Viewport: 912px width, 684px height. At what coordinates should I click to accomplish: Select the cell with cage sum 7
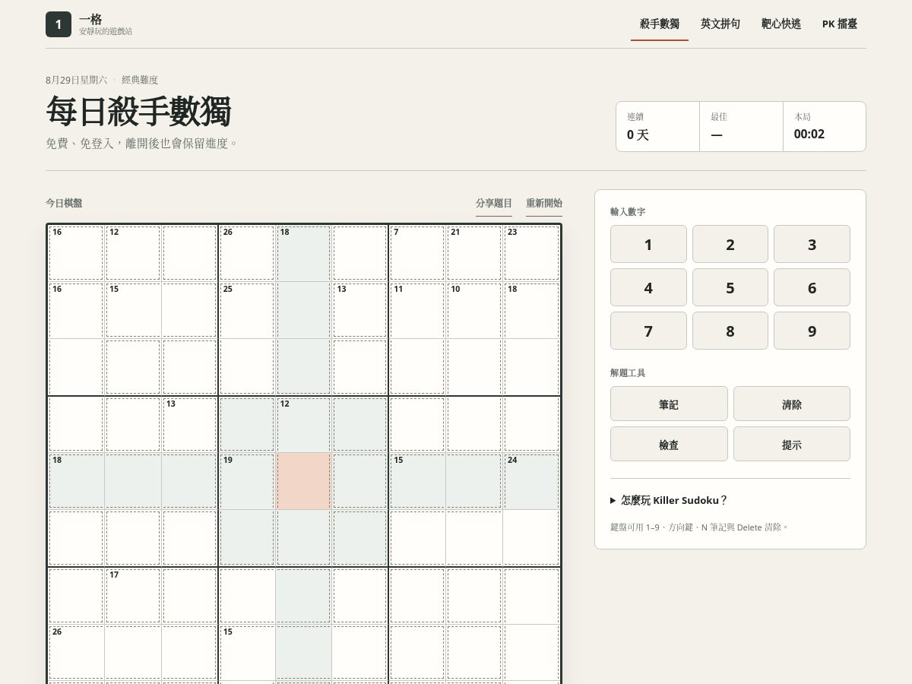(x=417, y=253)
